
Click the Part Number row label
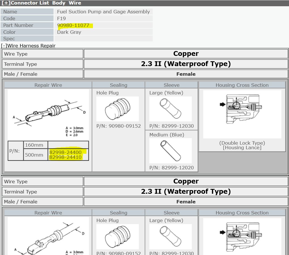click(x=27, y=25)
